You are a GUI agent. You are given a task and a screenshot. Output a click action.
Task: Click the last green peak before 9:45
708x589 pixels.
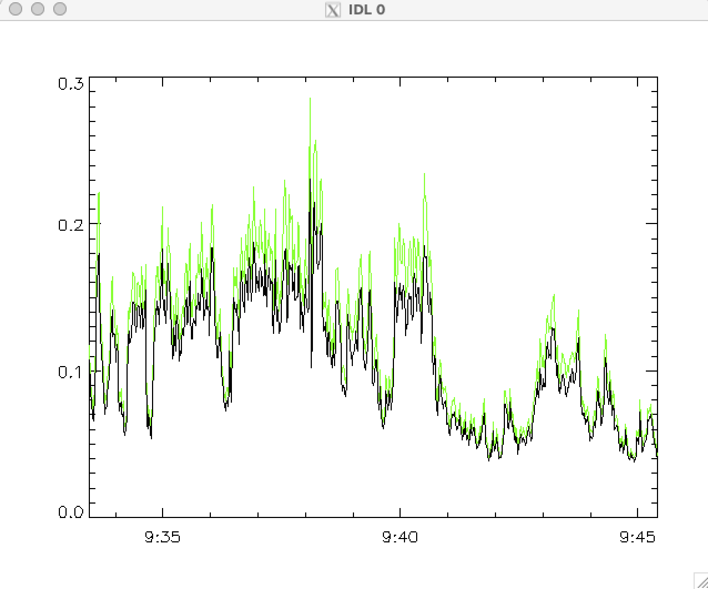[x=605, y=335]
